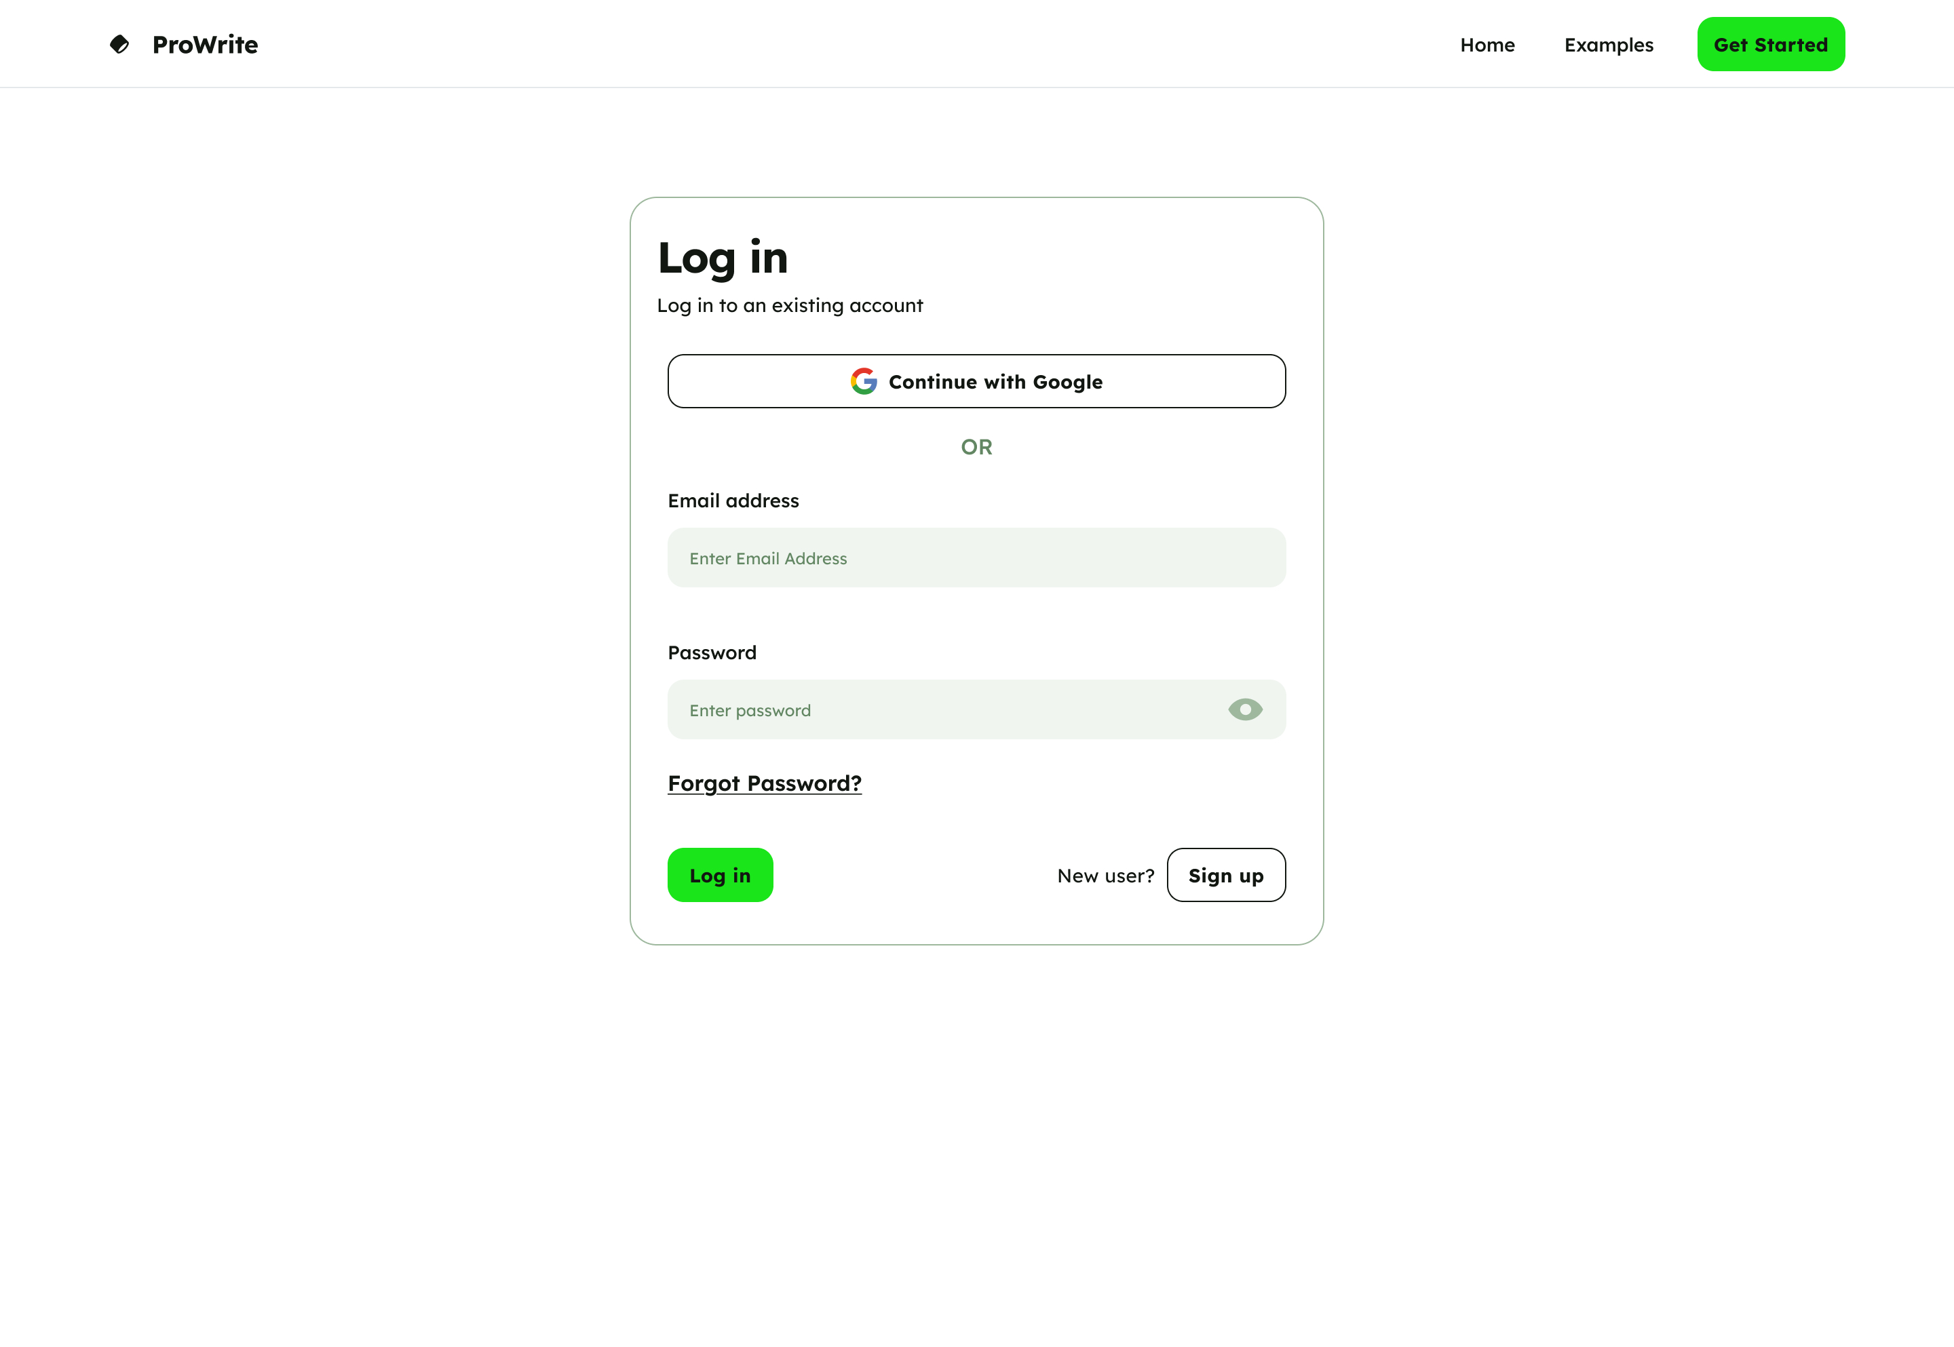Click the Email address label
Screen dimensions: 1954x1347
point(733,501)
